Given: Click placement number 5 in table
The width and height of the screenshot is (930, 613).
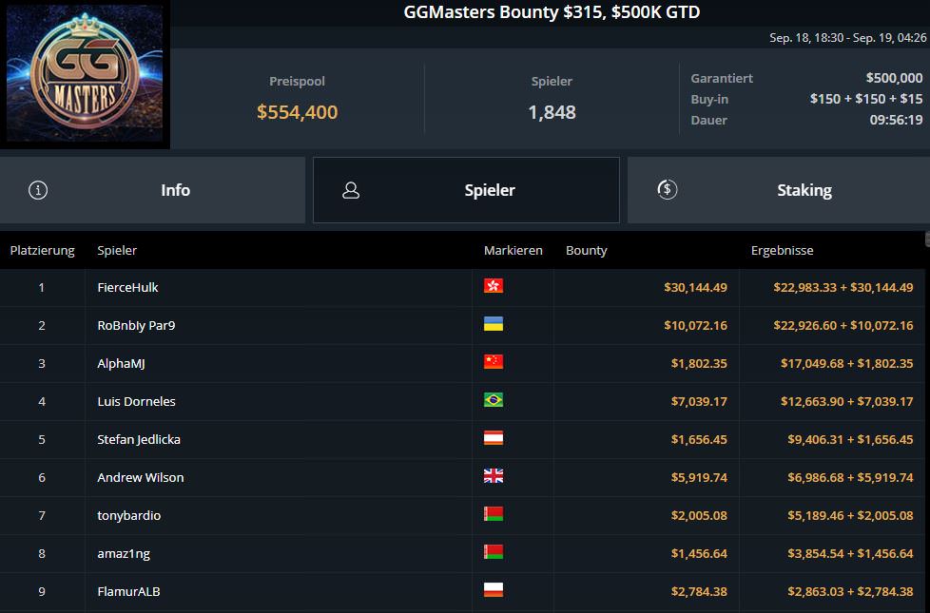Looking at the screenshot, I should pyautogui.click(x=42, y=439).
